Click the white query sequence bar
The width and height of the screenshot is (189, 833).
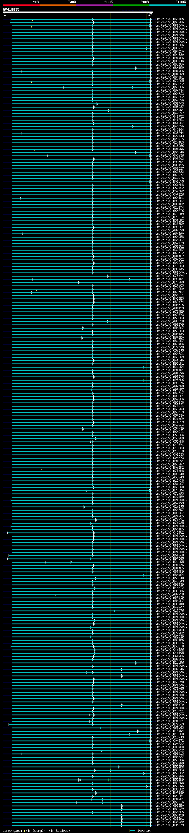[x=78, y=12]
